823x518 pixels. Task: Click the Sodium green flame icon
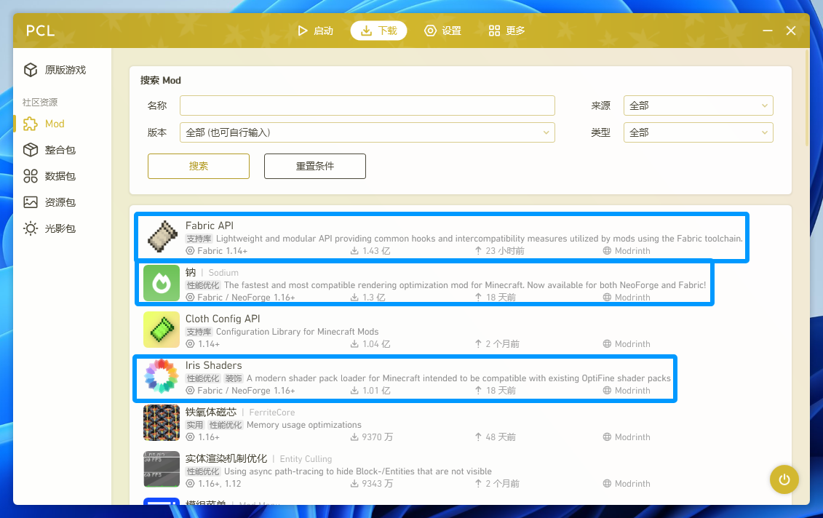point(162,284)
